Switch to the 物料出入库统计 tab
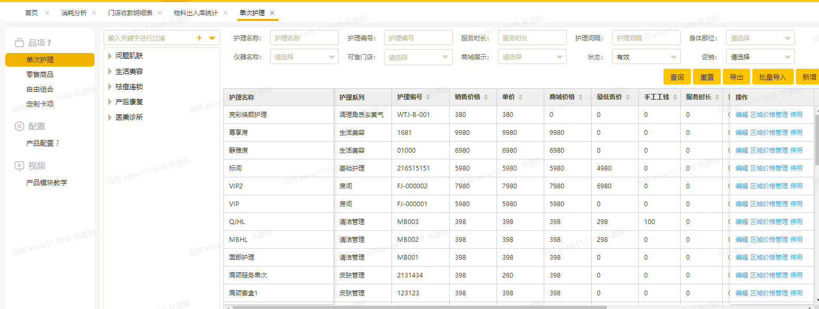The height and width of the screenshot is (309, 819). [196, 13]
